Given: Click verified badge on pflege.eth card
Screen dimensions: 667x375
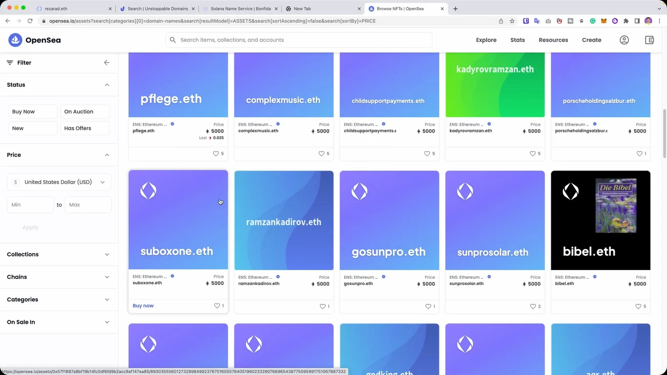Looking at the screenshot, I should (172, 124).
